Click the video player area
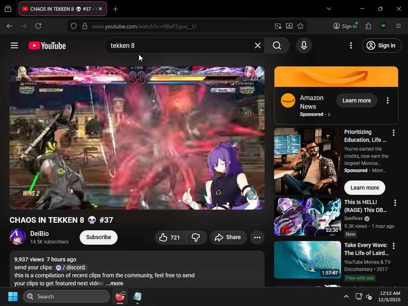The width and height of the screenshot is (408, 306). [x=137, y=138]
